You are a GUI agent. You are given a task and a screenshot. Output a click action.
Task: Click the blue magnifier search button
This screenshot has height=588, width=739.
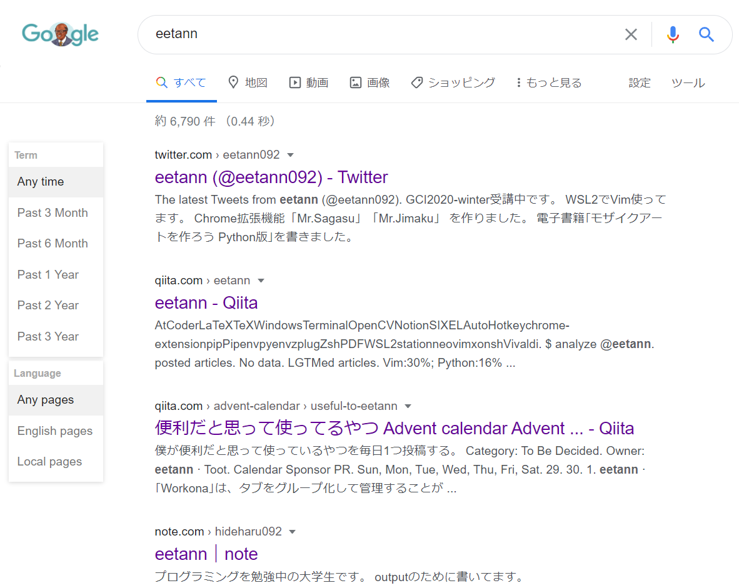point(705,34)
